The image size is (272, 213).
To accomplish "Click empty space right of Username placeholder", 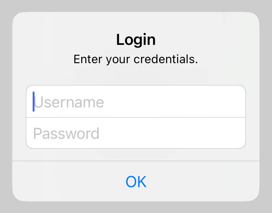I will 183,102.
